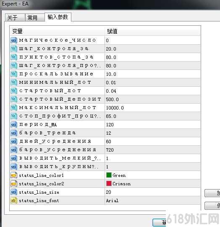Click the Crimson color swatch value
The image size is (220, 227).
click(118, 184)
